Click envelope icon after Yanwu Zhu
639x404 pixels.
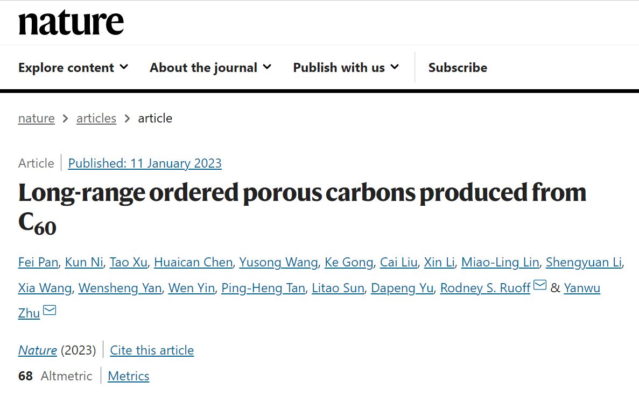click(50, 311)
